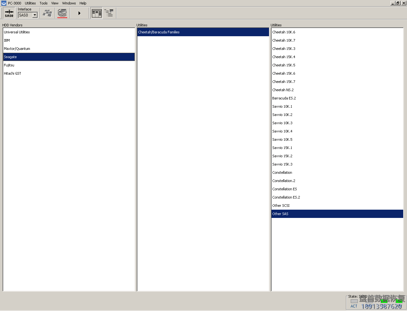Select Constellation ES.2 in the list
This screenshot has width=407, height=311.
(286, 197)
